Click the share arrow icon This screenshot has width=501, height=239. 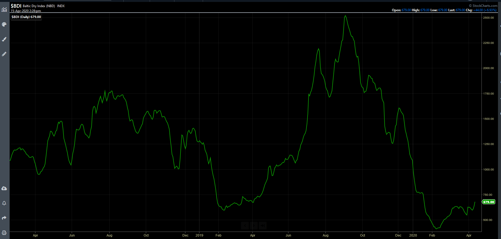[4, 218]
